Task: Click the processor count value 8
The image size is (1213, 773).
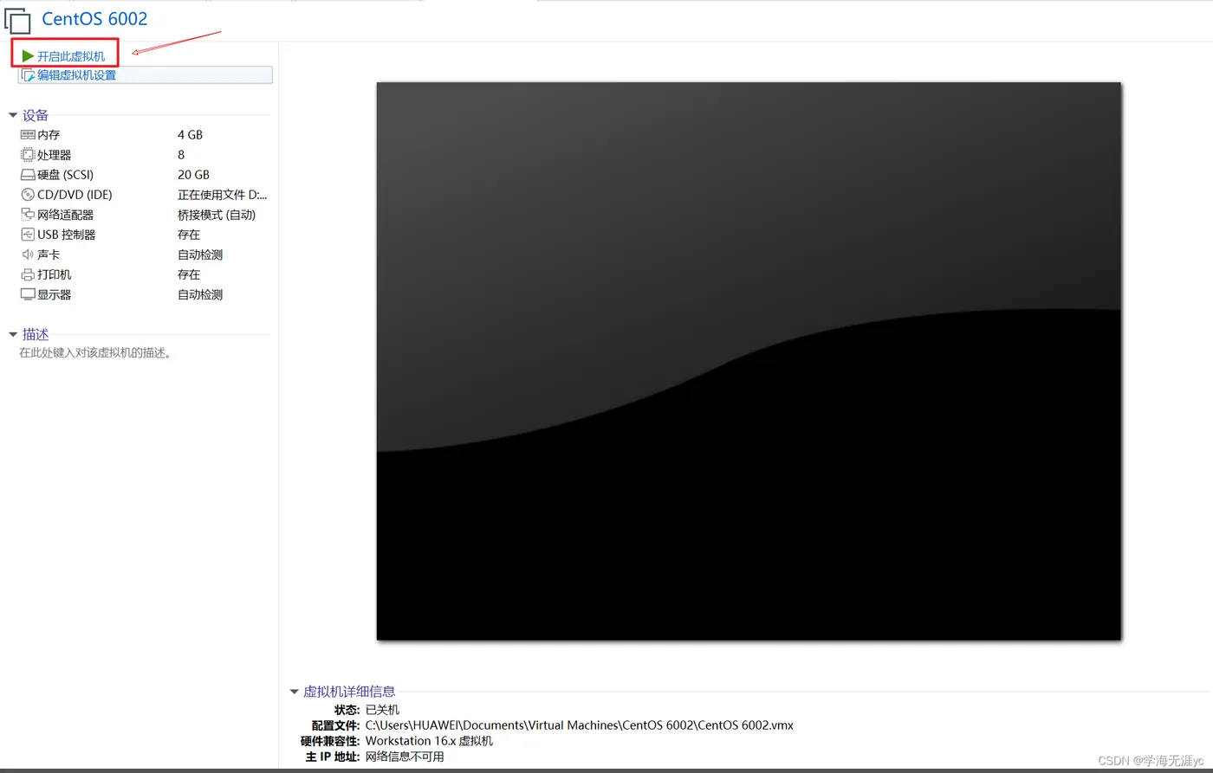Action: (181, 155)
